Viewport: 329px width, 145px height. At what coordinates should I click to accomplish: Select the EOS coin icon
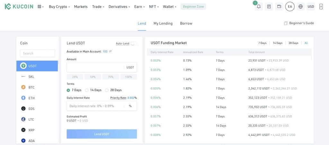pyautogui.click(x=23, y=108)
